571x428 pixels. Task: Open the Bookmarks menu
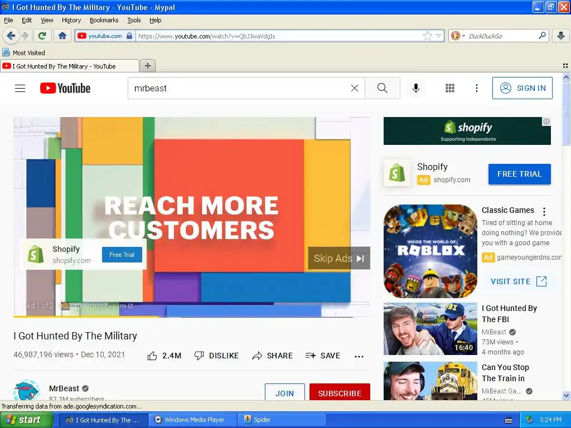click(x=104, y=20)
